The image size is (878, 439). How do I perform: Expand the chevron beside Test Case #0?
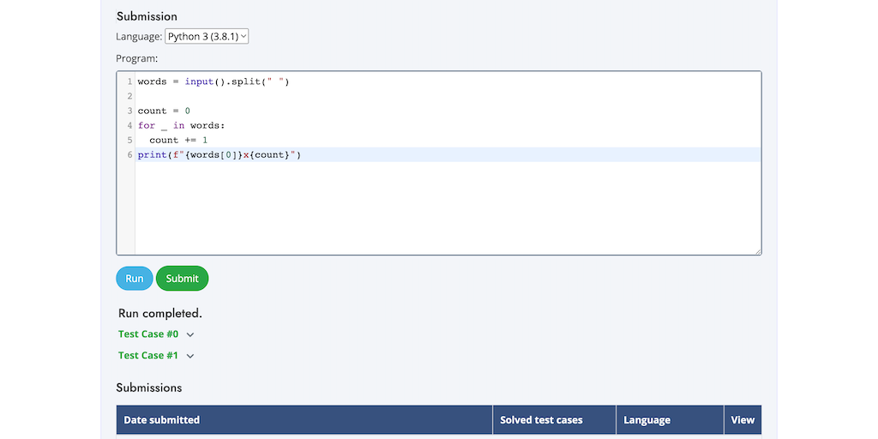point(190,334)
